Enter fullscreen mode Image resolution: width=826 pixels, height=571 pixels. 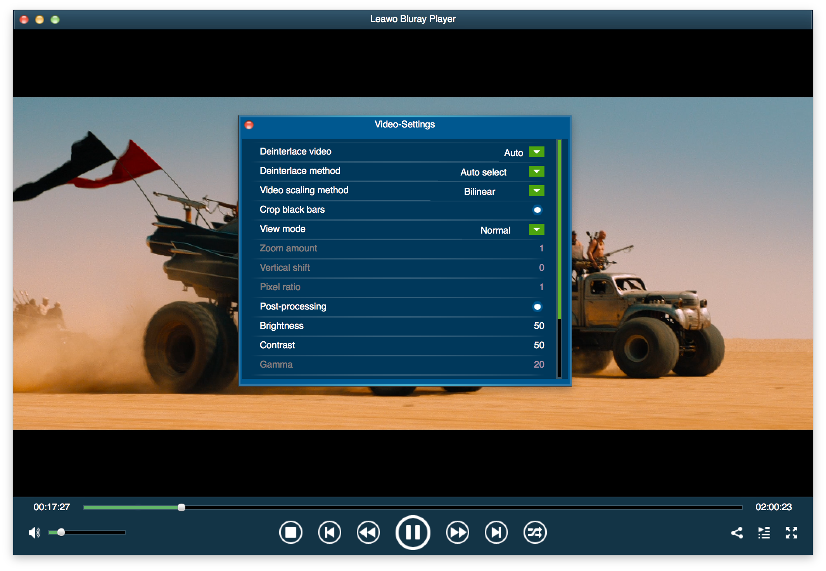[x=791, y=533]
